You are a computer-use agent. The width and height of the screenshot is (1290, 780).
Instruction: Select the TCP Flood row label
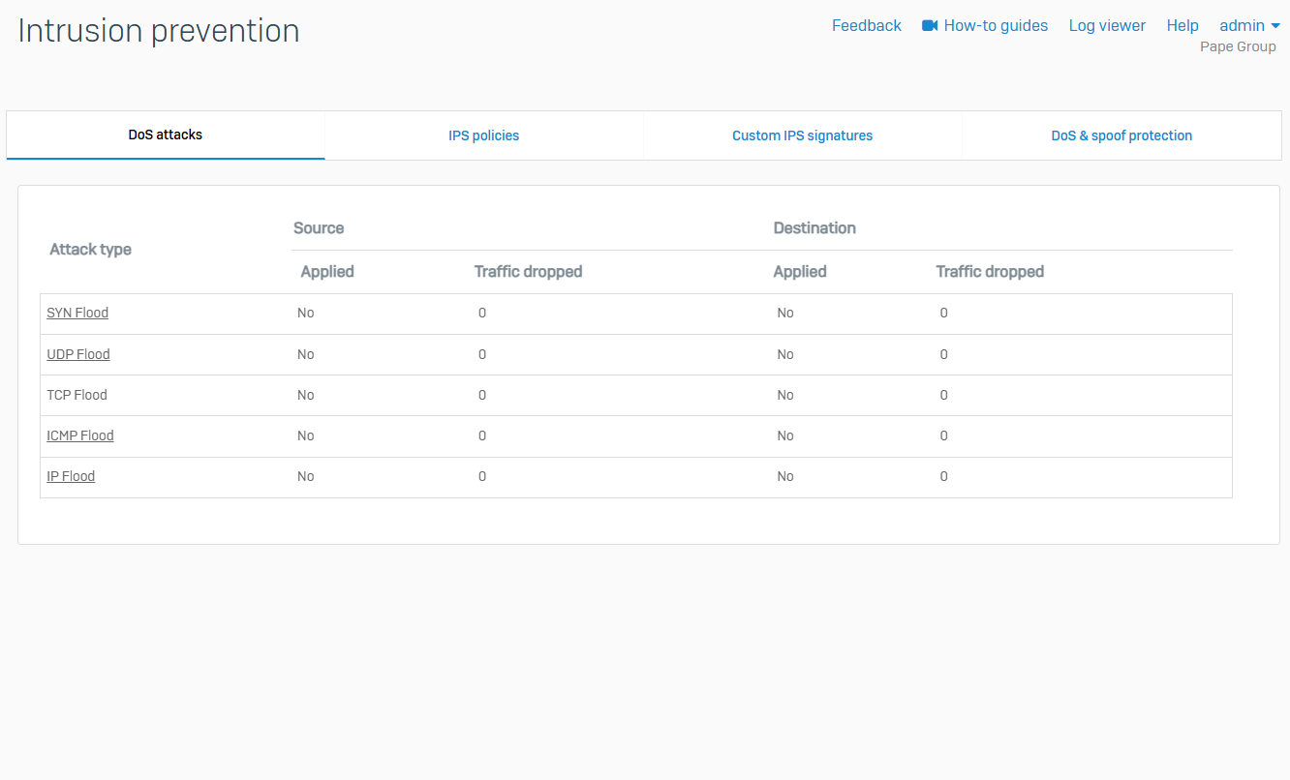tap(77, 396)
